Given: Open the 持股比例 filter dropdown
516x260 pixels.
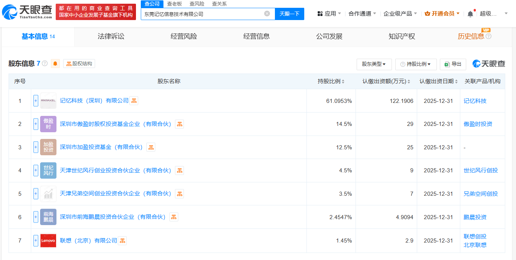Looking at the screenshot, I should click(416, 64).
